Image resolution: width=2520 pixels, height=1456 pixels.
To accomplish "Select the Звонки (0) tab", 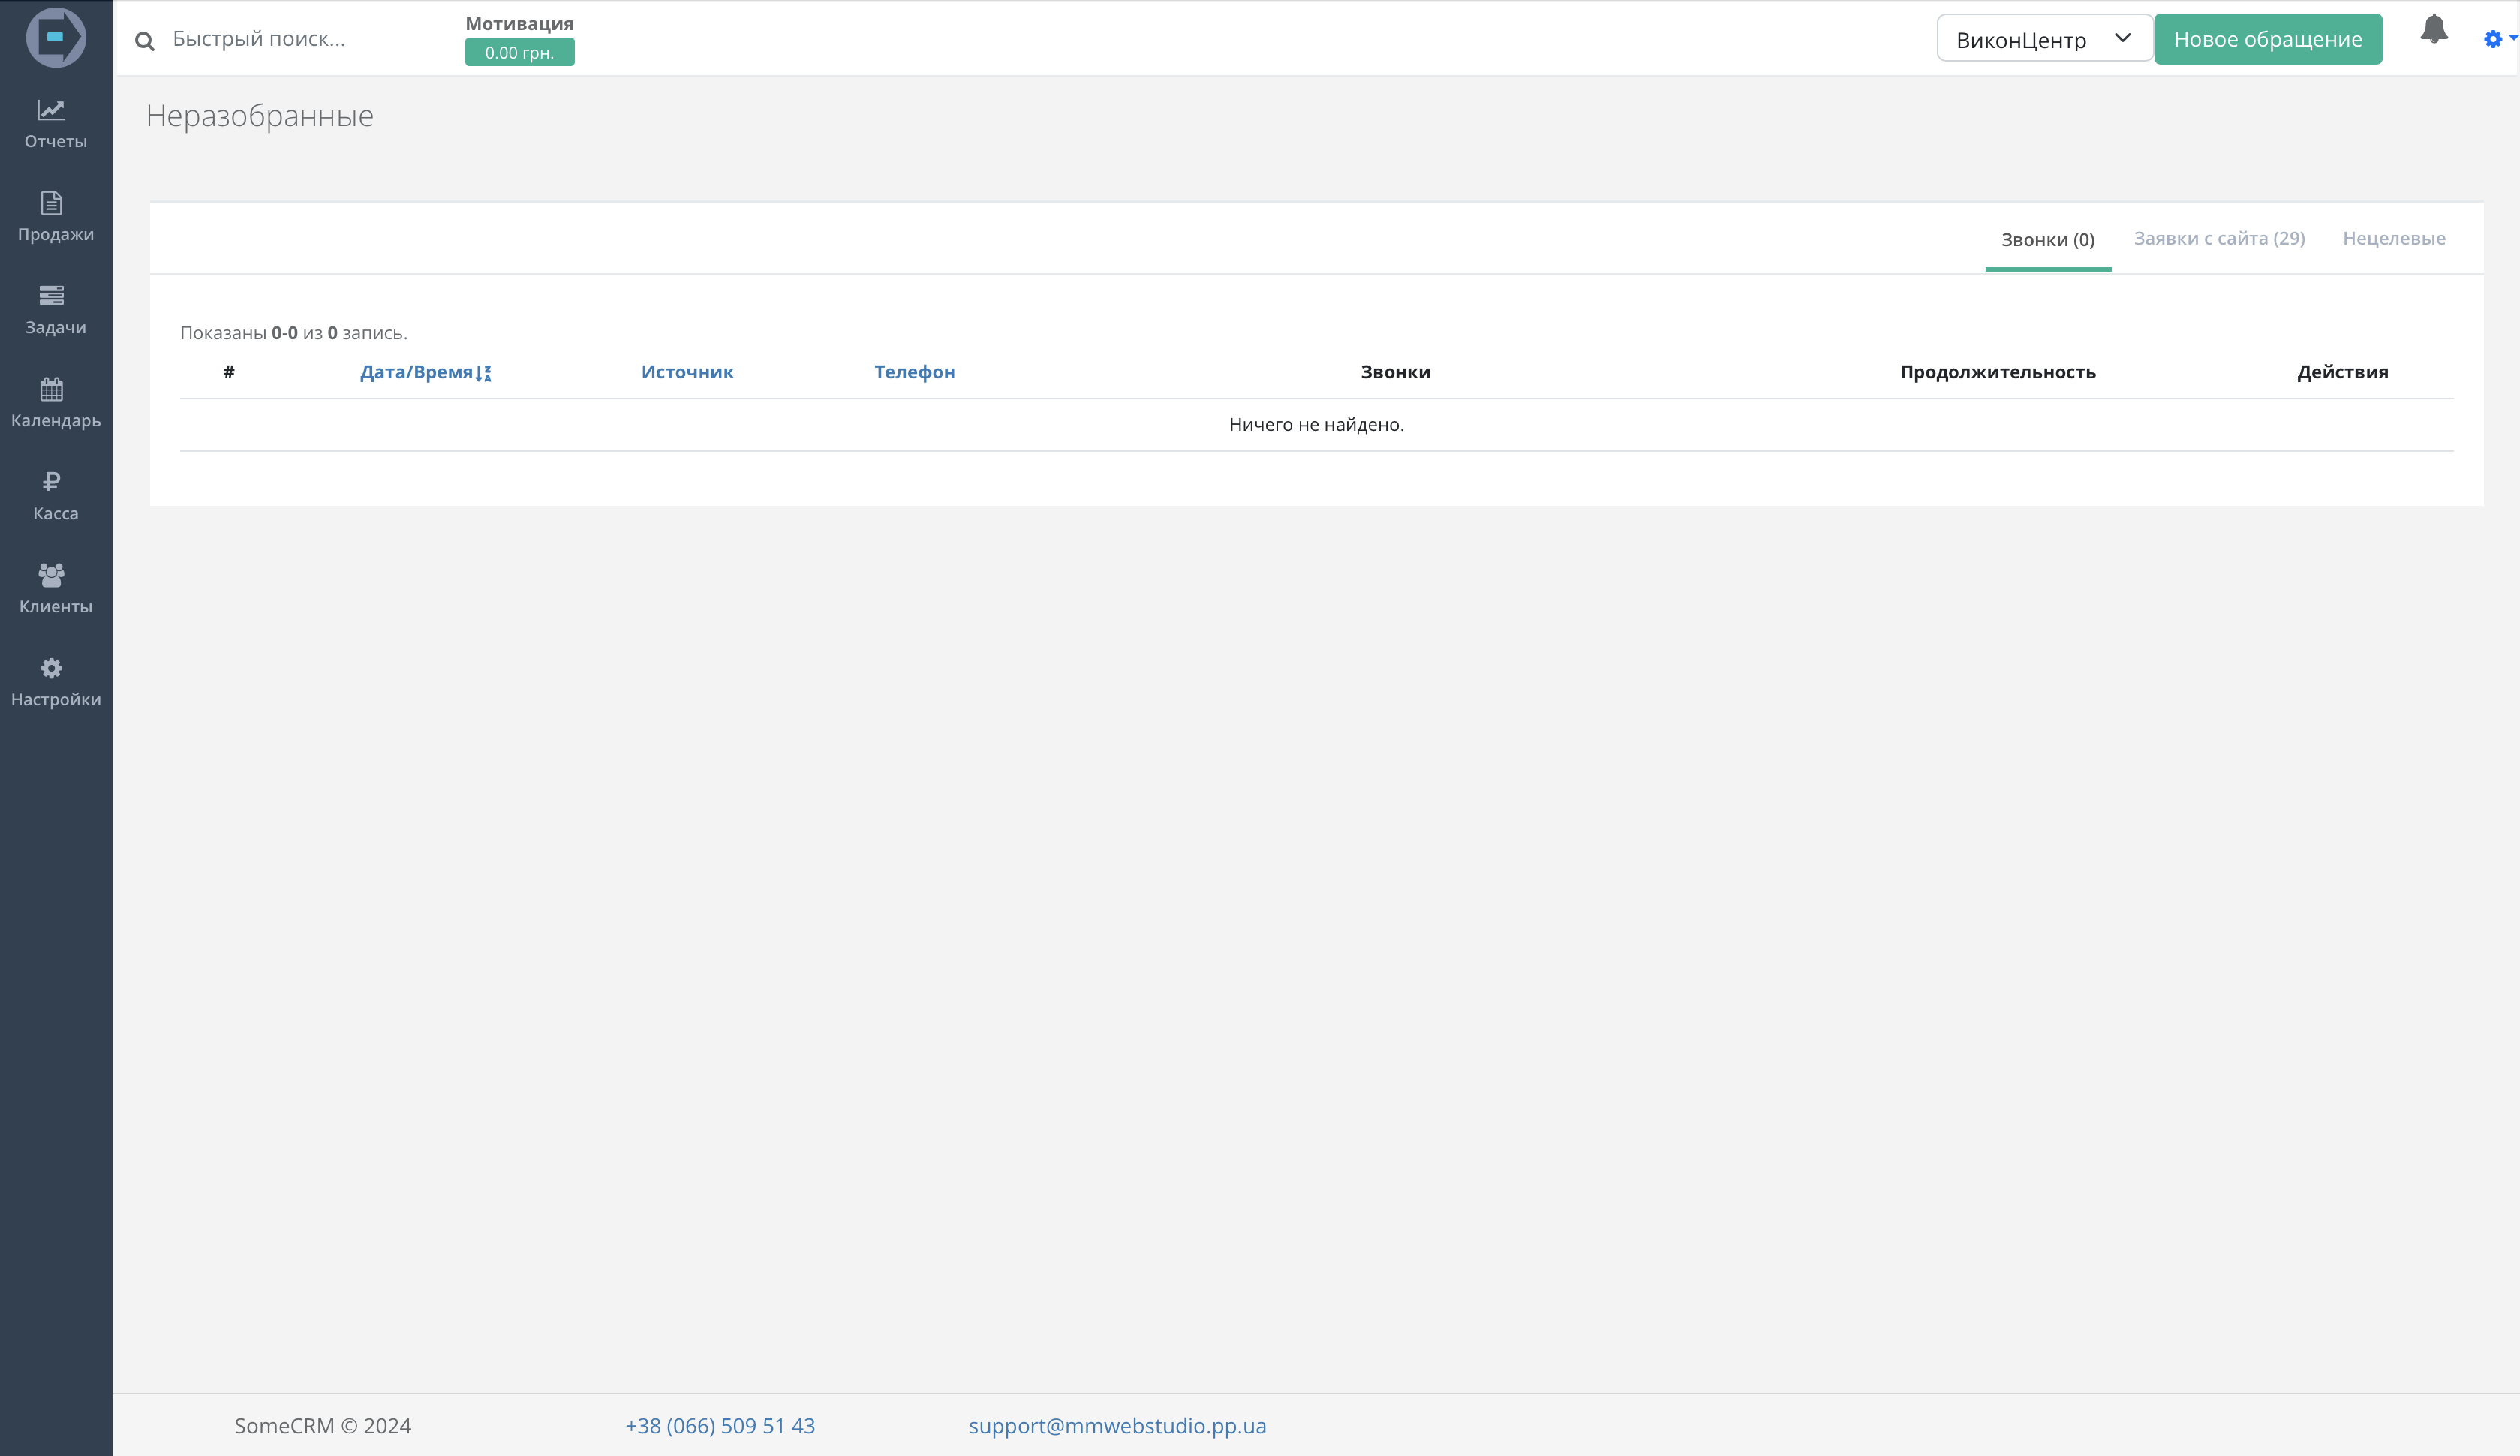I will click(x=2046, y=240).
